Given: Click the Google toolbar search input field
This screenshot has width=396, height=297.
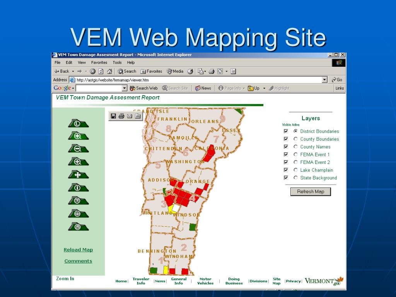Looking at the screenshot, I should pyautogui.click(x=99, y=88).
